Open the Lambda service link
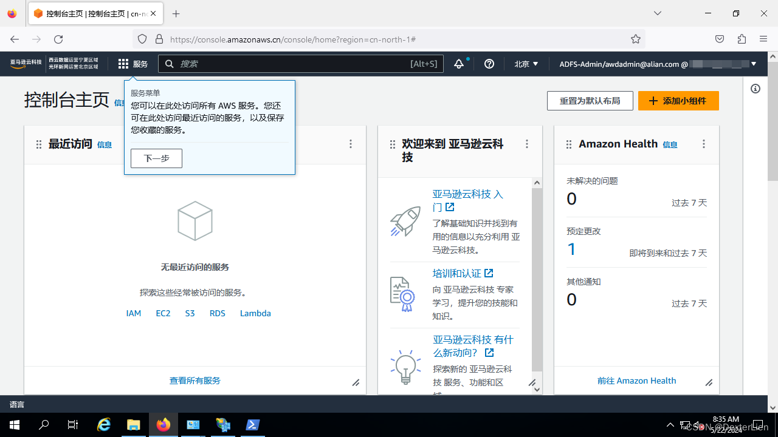Image resolution: width=778 pixels, height=437 pixels. (x=255, y=313)
